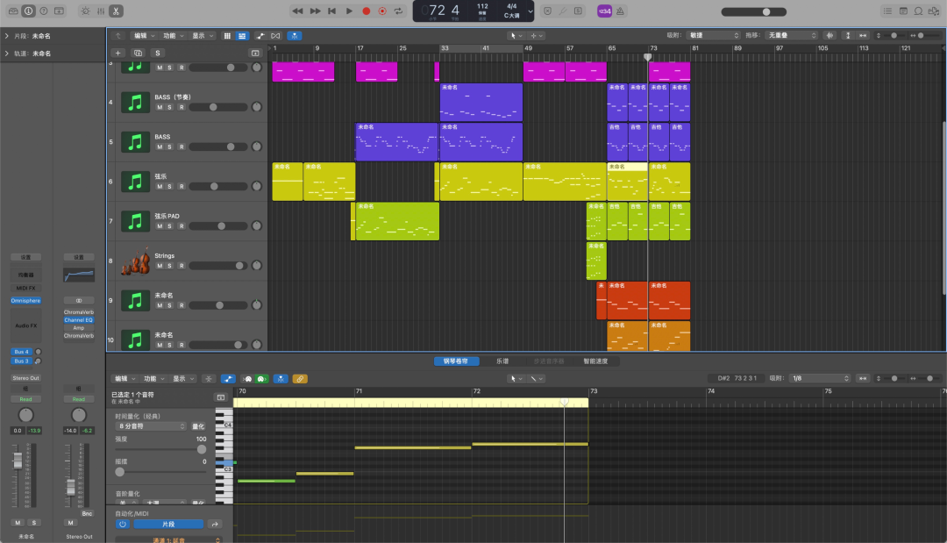The width and height of the screenshot is (947, 543).
Task: Open the Mixer faders icon
Action: [x=101, y=11]
